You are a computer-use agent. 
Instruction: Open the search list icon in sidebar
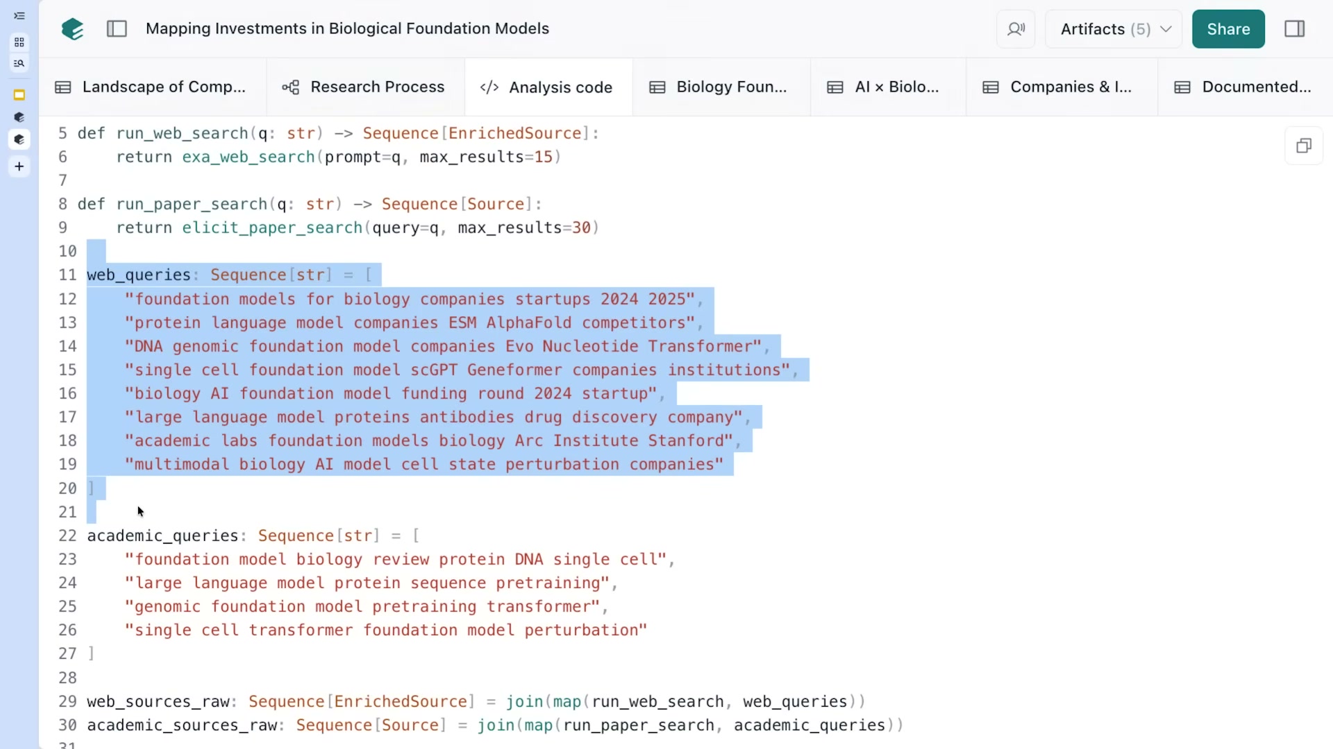tap(19, 63)
